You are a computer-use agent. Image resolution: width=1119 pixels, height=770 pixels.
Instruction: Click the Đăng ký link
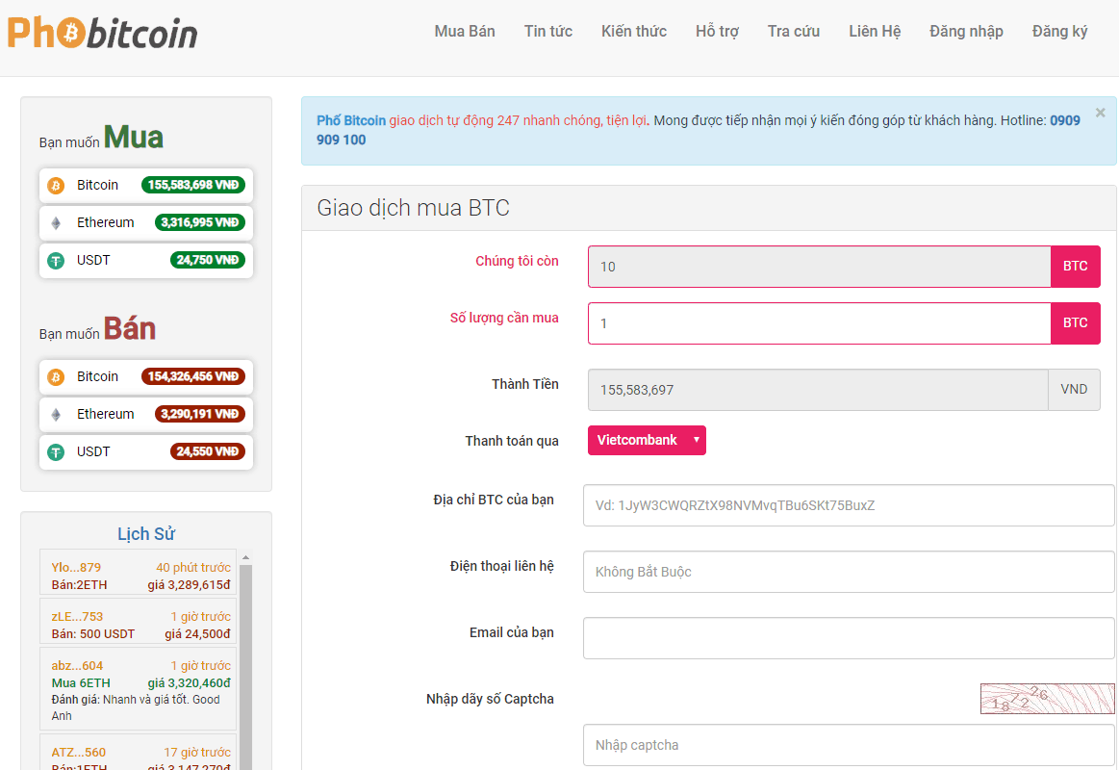(x=1059, y=32)
